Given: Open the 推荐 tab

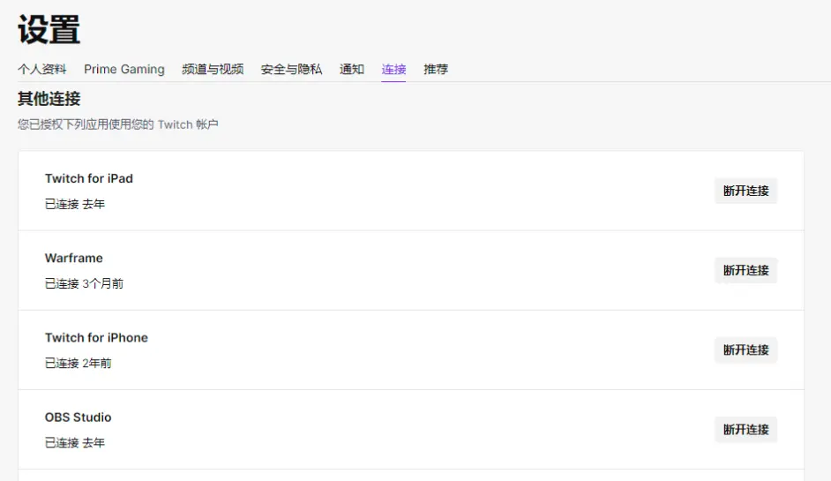Looking at the screenshot, I should 436,69.
